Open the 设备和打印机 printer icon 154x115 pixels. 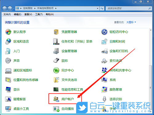[104, 51]
